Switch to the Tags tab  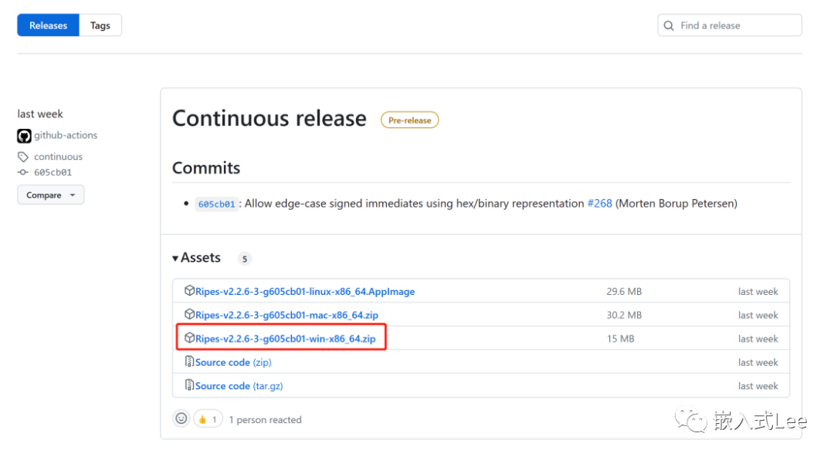pyautogui.click(x=100, y=25)
